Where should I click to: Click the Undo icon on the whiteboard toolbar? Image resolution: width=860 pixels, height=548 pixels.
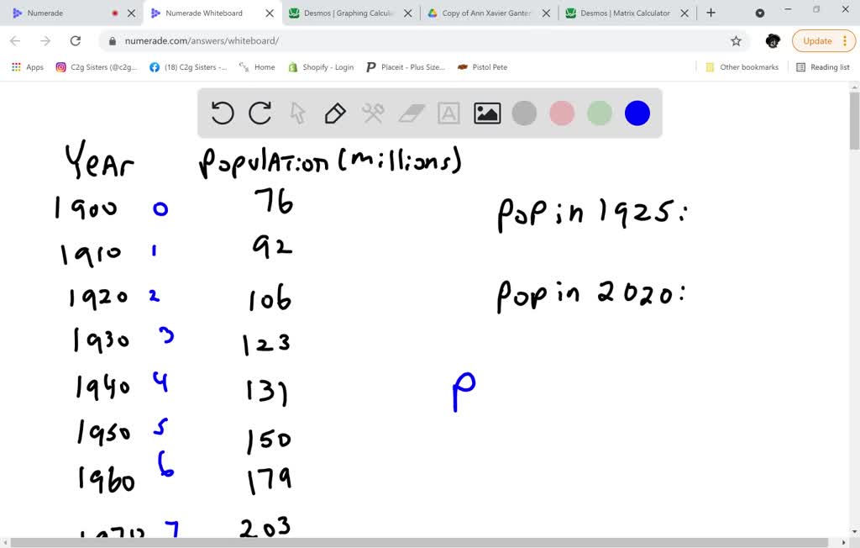pos(222,113)
